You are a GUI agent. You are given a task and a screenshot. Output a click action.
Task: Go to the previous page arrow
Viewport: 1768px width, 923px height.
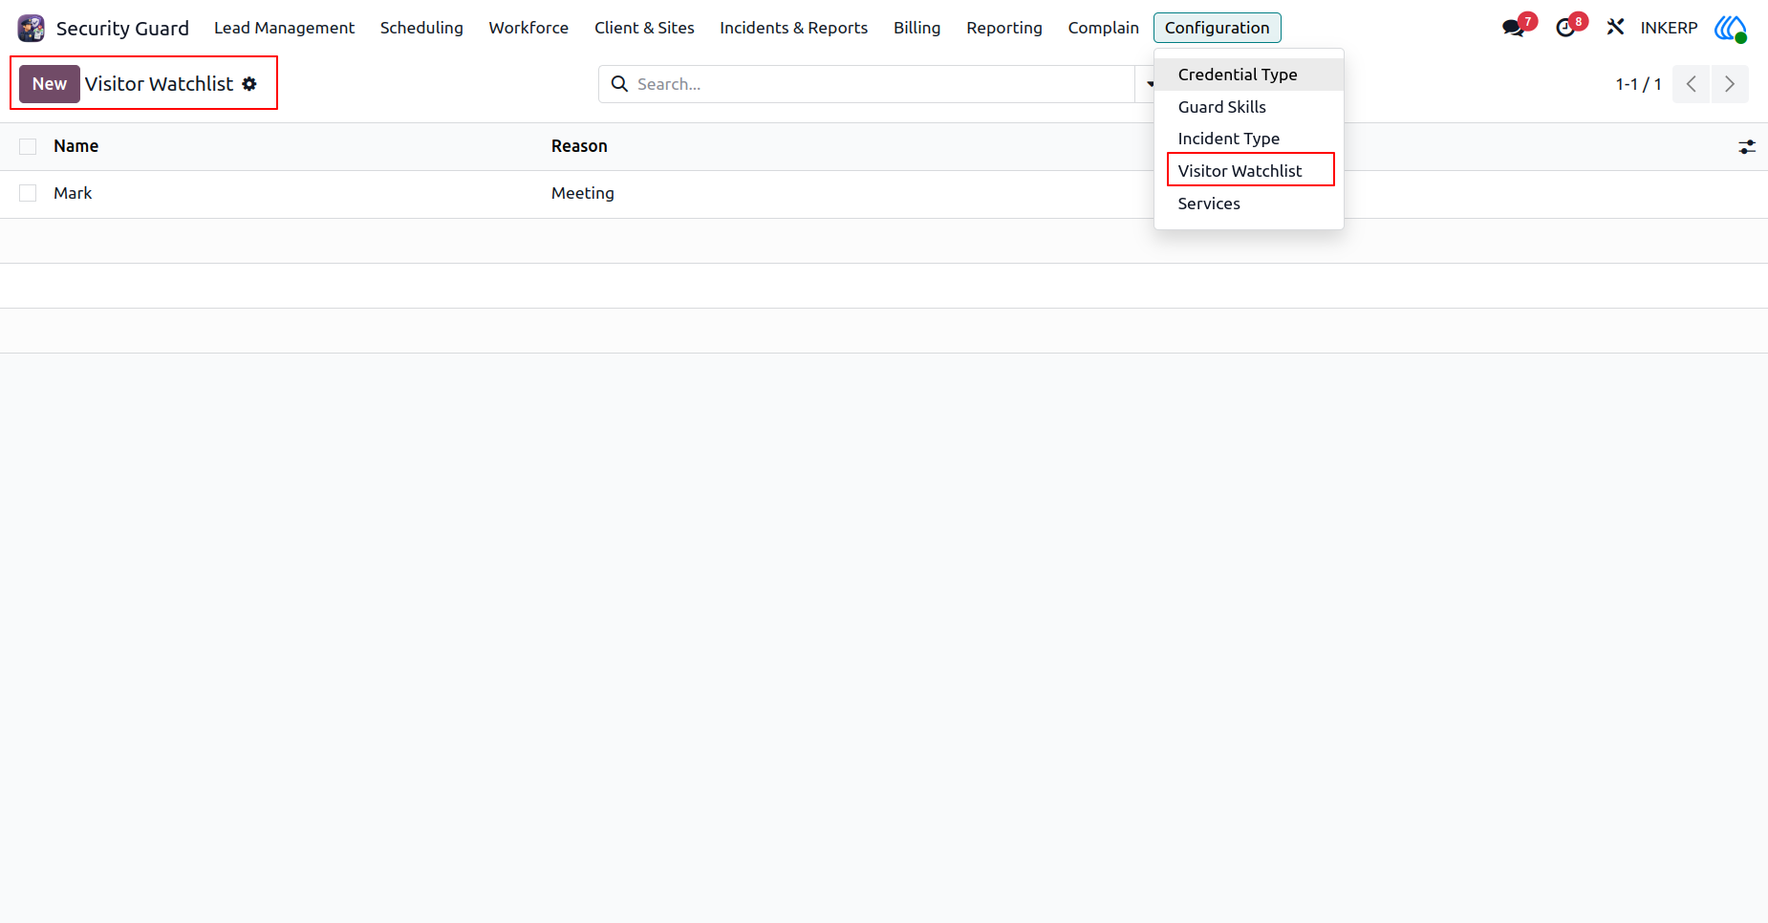(1691, 84)
